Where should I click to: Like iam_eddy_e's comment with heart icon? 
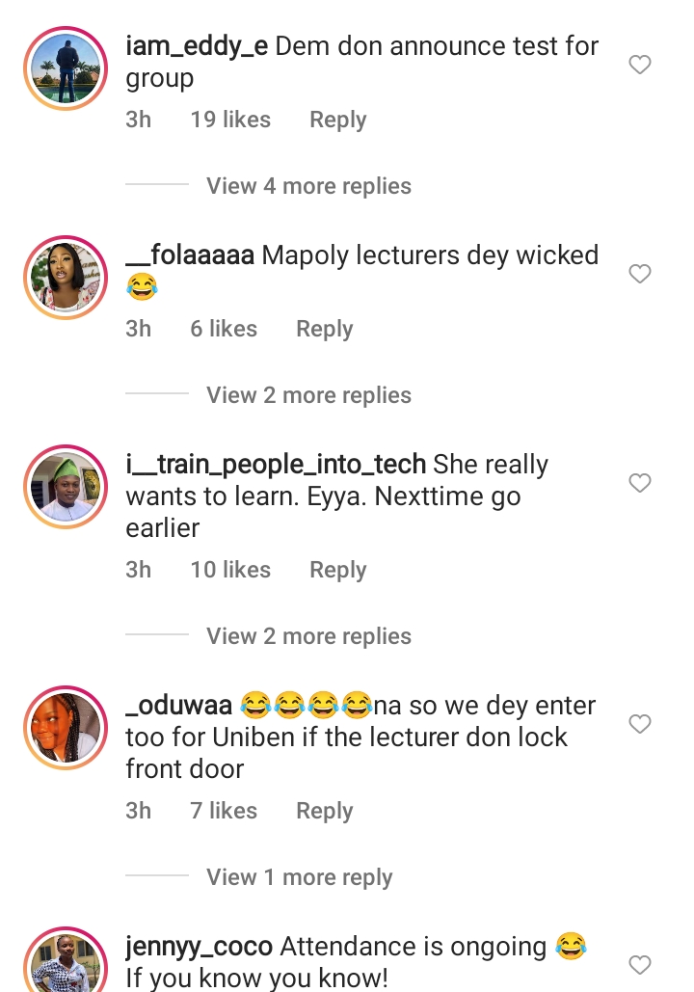tap(640, 65)
